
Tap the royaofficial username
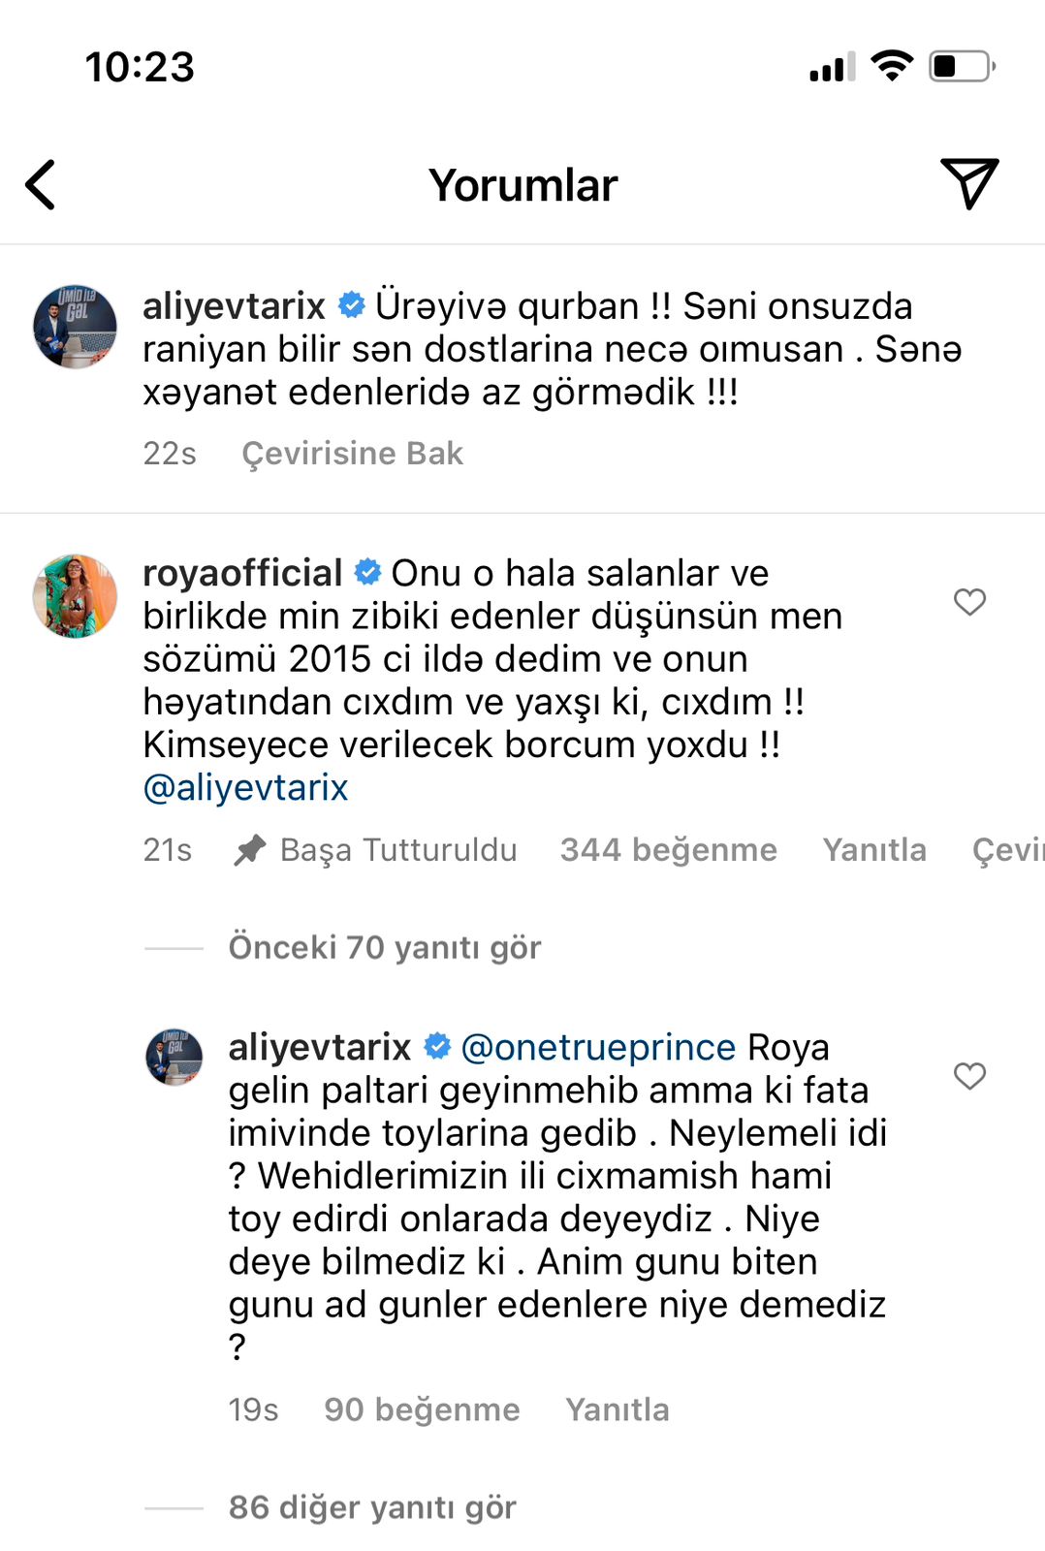pos(242,573)
